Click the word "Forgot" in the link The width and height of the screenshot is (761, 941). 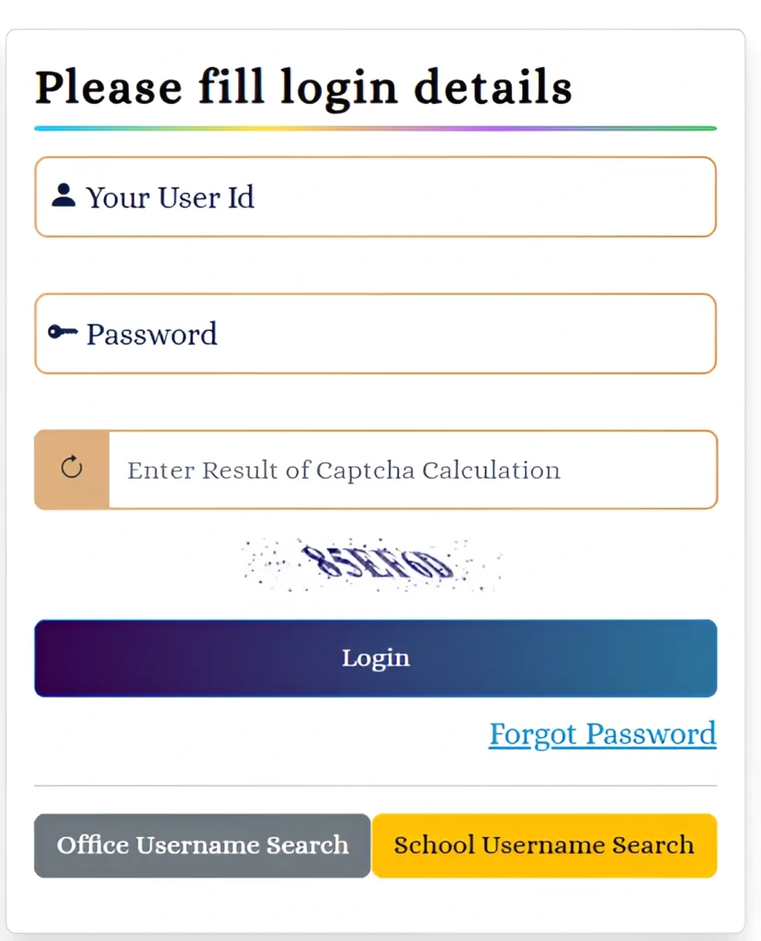(x=533, y=733)
